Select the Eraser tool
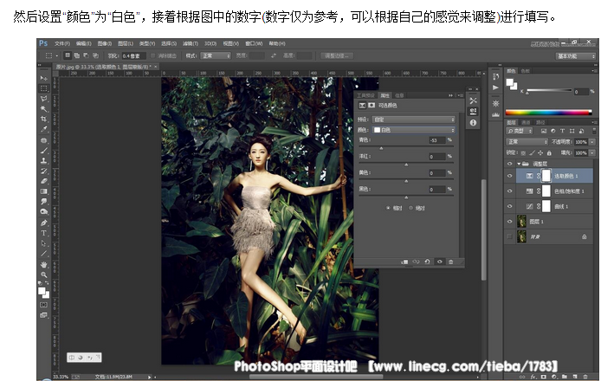The height and width of the screenshot is (381, 601). [43, 181]
